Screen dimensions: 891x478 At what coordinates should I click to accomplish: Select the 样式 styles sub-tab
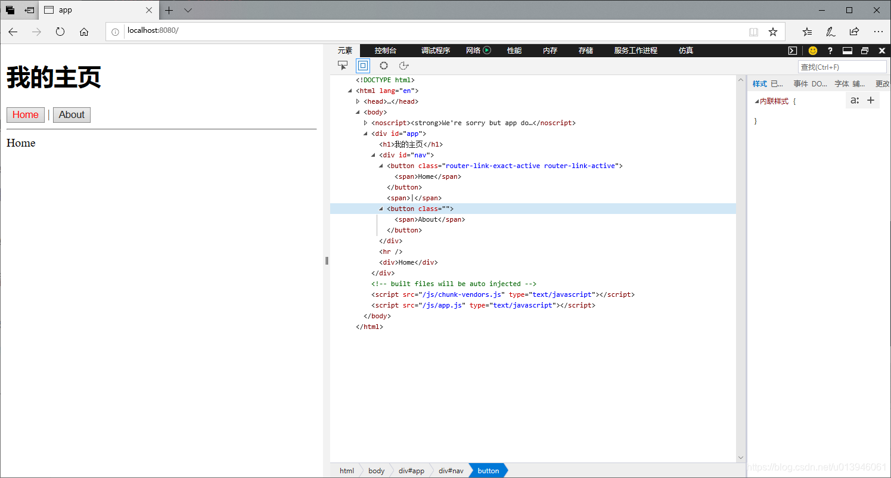click(760, 84)
